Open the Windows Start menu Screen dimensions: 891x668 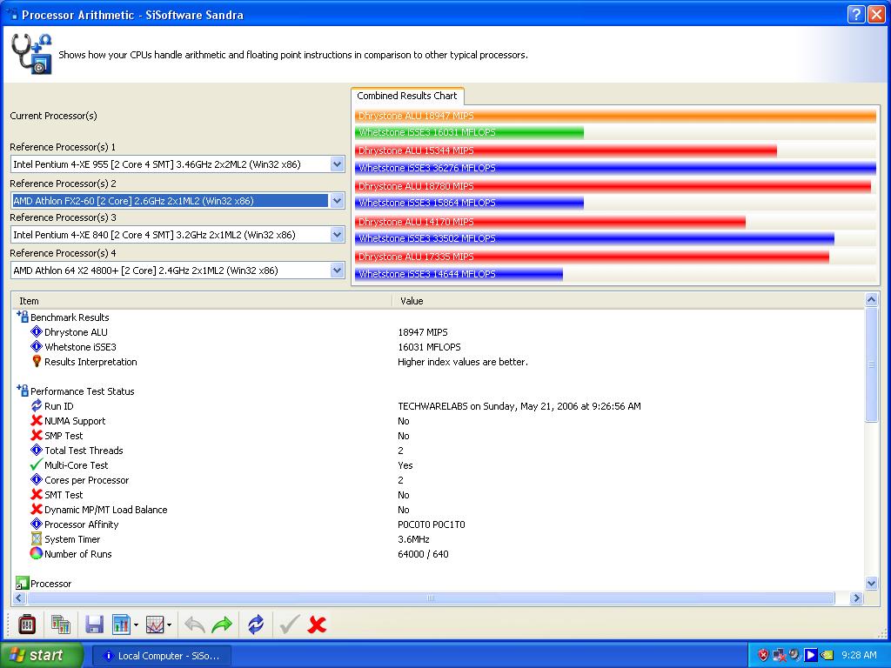pyautogui.click(x=41, y=655)
